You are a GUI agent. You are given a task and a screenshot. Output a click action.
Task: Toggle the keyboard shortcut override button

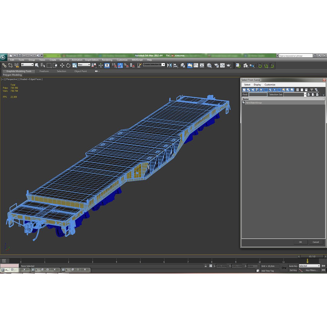point(107,65)
